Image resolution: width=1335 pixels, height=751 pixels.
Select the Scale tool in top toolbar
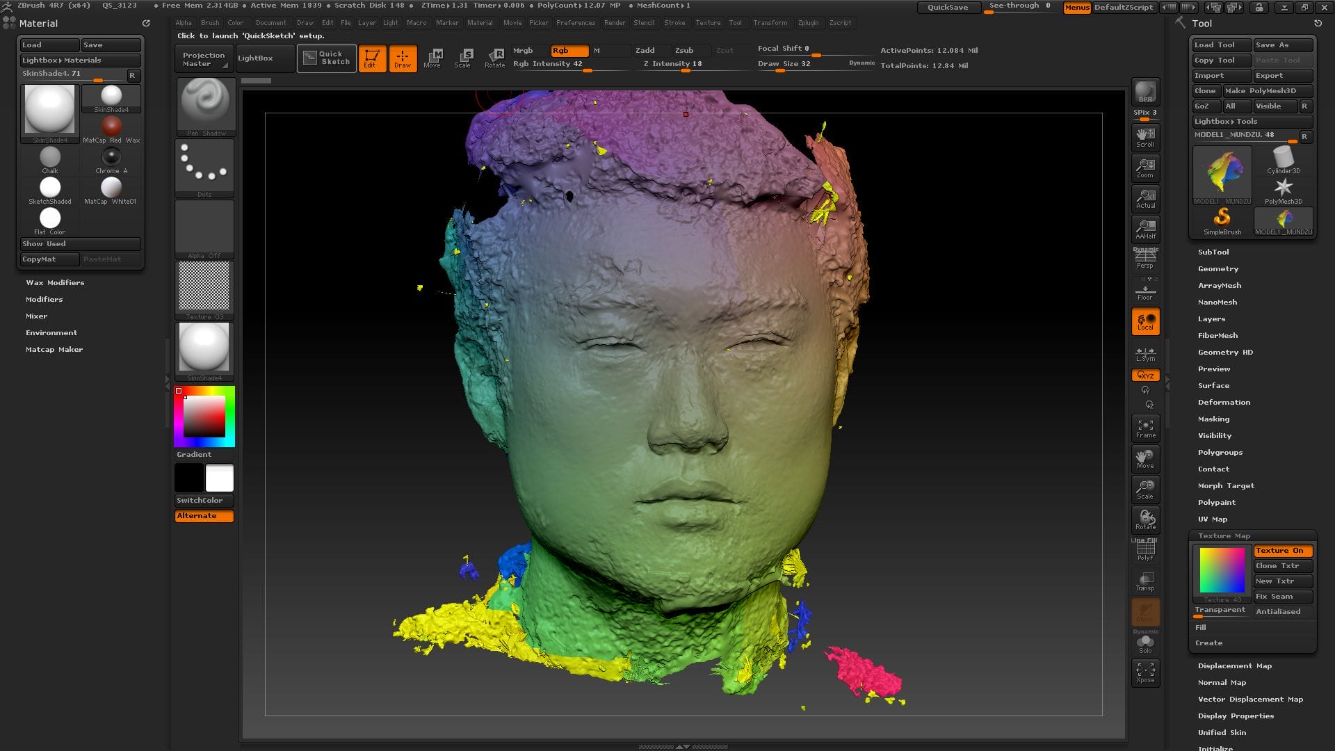click(x=462, y=58)
